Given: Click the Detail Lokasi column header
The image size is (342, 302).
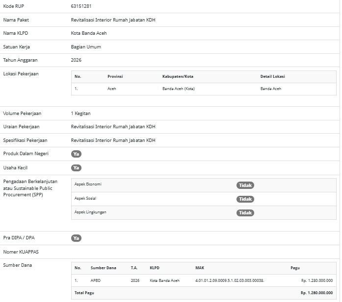Looking at the screenshot, I should [272, 76].
